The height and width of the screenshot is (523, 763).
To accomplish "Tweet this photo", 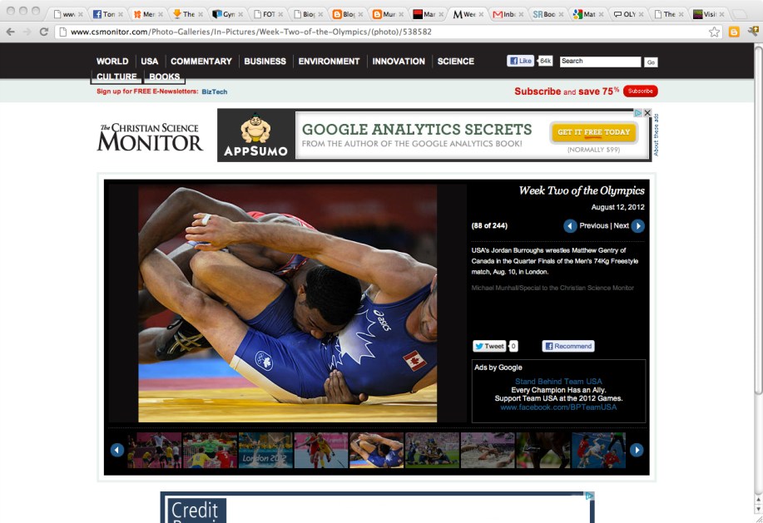I will coord(490,346).
